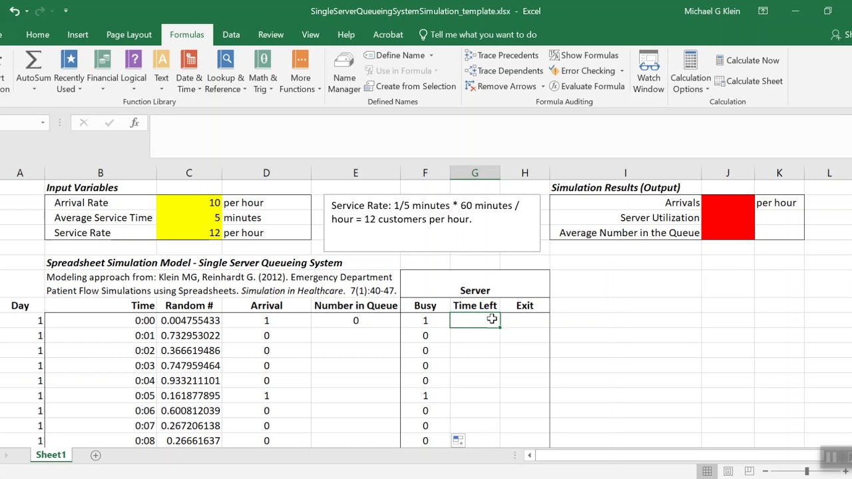Screen dimensions: 852x479
Task: Open the Name Manager
Action: pos(344,72)
